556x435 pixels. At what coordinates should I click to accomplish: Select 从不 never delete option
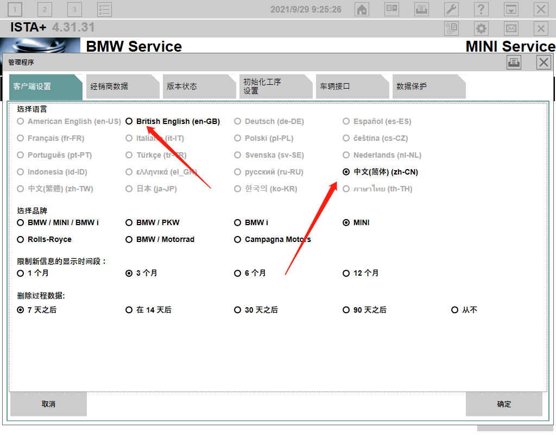pyautogui.click(x=464, y=310)
